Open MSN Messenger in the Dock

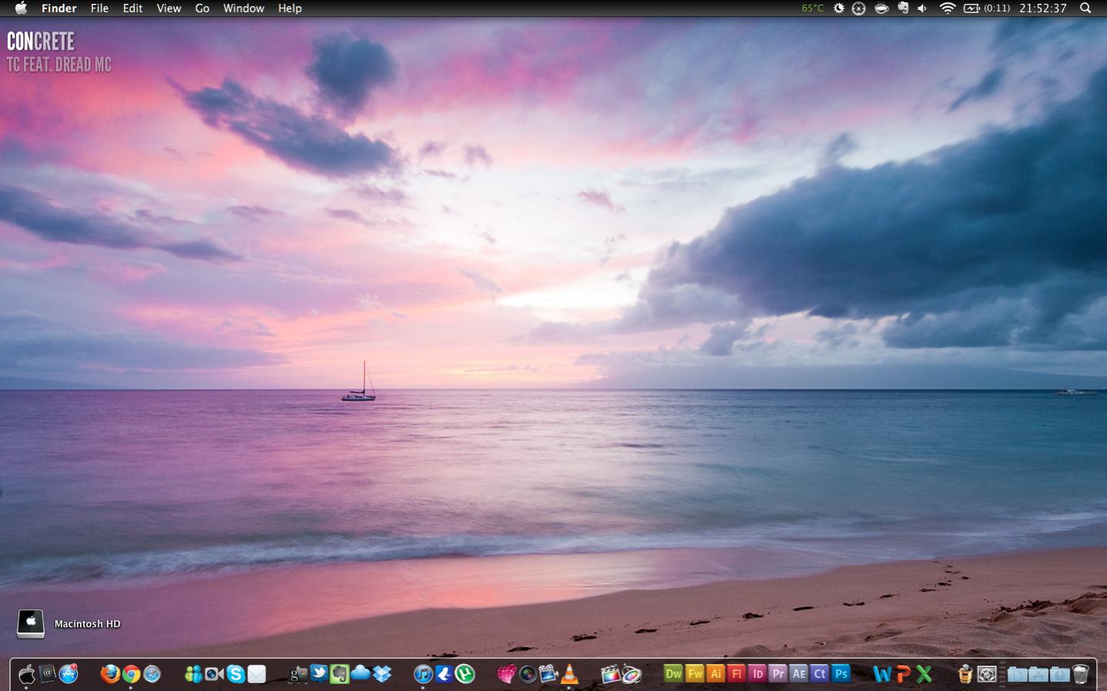(193, 674)
